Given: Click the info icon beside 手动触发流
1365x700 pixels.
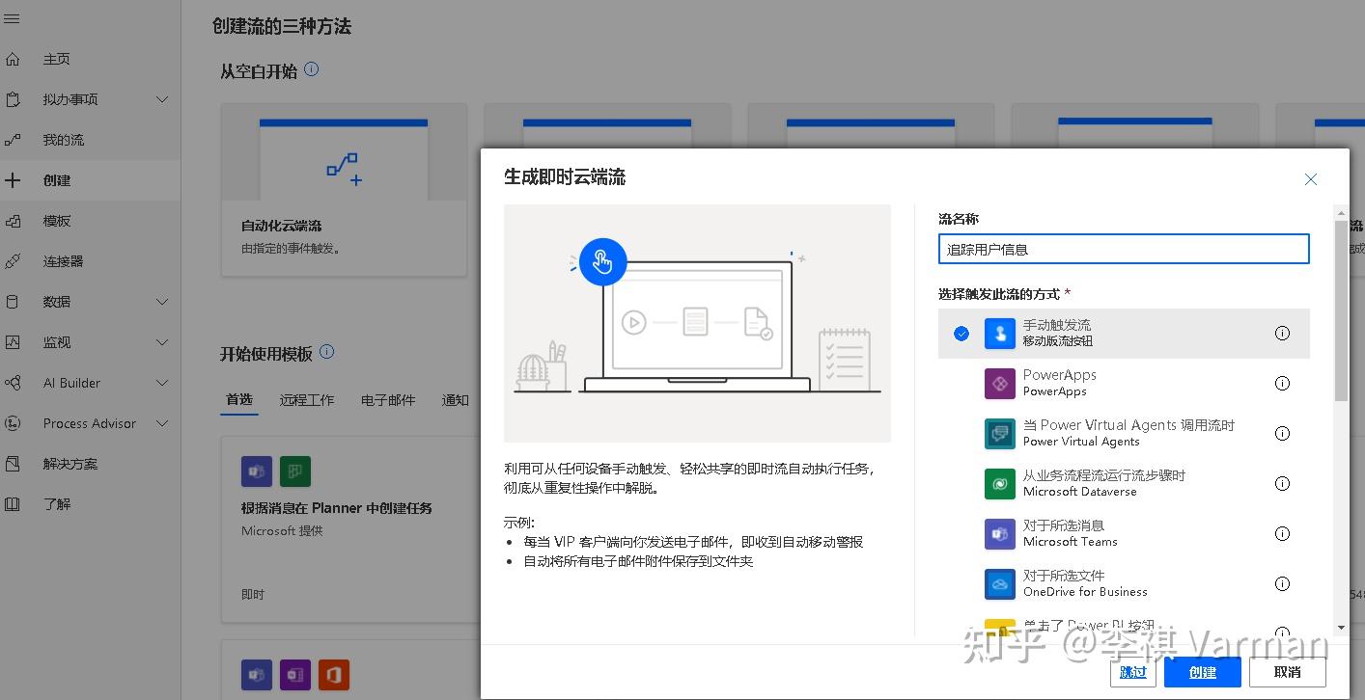Looking at the screenshot, I should (x=1282, y=333).
